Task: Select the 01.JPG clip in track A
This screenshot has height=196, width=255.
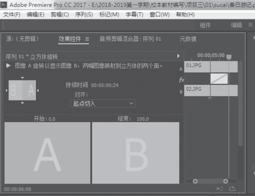Action: pyautogui.click(x=211, y=67)
